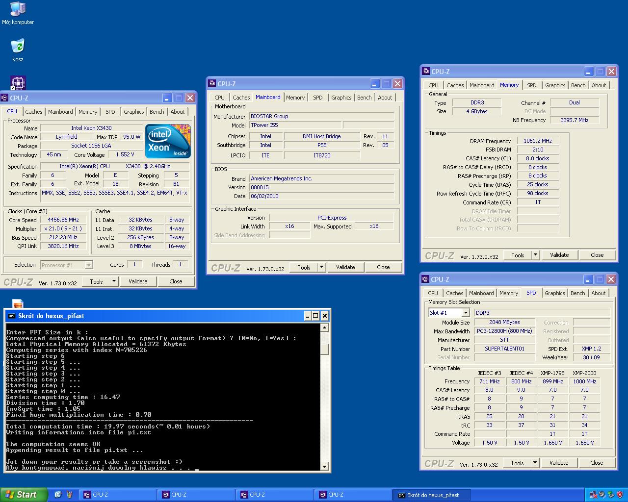Click Validate in the Processor window
The height and width of the screenshot is (502, 628).
coord(138,281)
